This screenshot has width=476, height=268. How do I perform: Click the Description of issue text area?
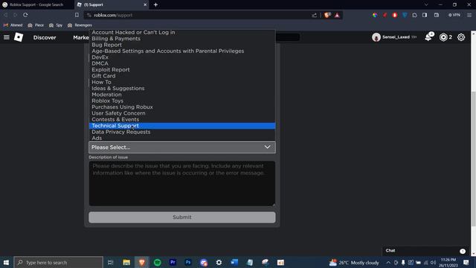pos(182,184)
